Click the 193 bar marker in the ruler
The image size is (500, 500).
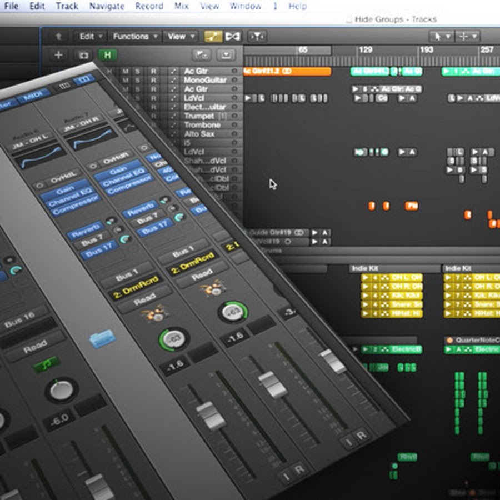427,50
